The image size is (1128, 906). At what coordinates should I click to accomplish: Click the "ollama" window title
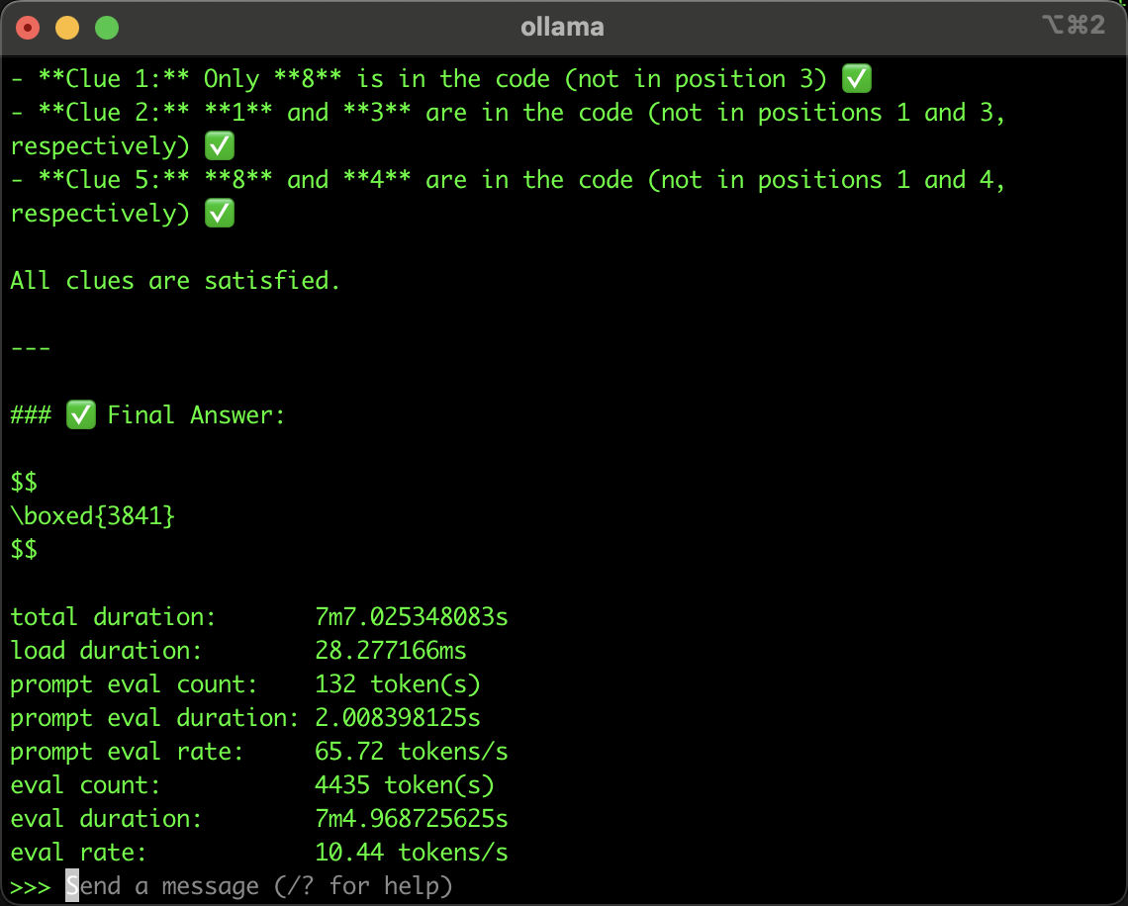(562, 28)
